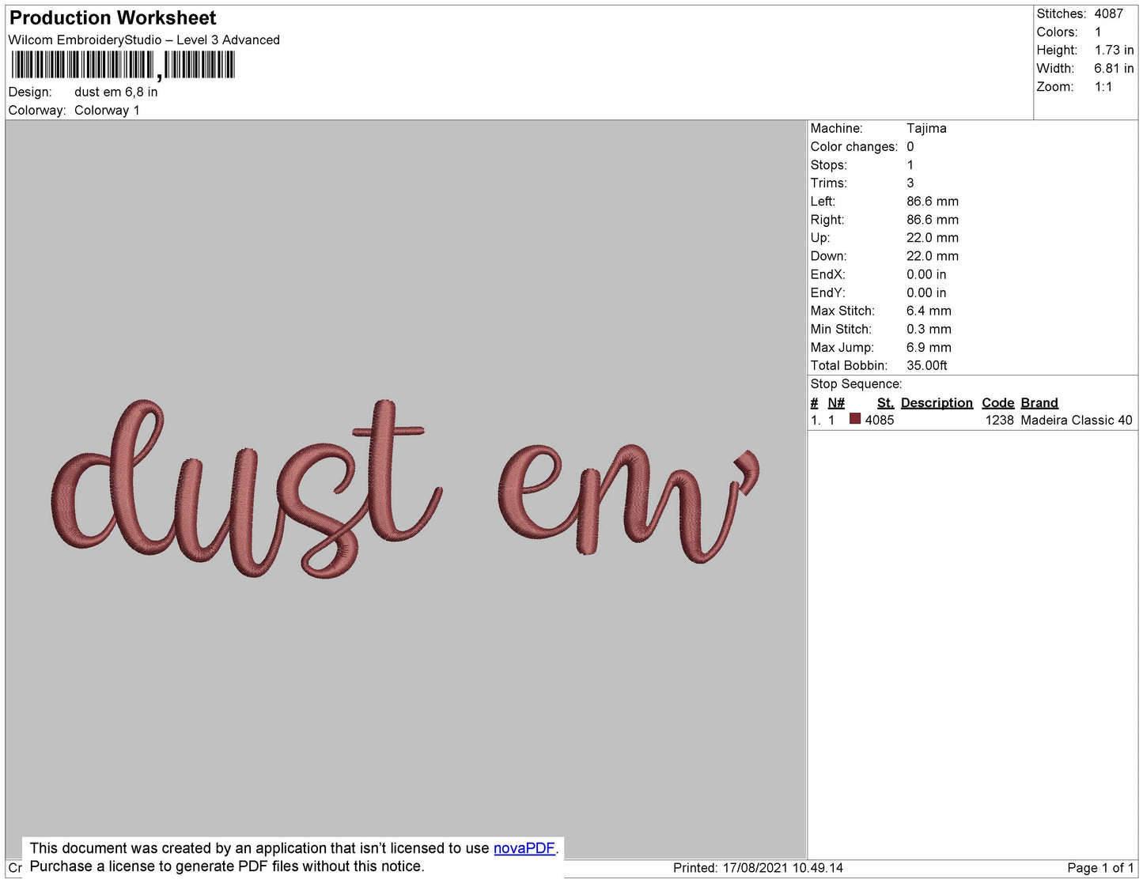This screenshot has width=1143, height=883.
Task: Click the Width value "6.81 in"
Action: point(1114,69)
